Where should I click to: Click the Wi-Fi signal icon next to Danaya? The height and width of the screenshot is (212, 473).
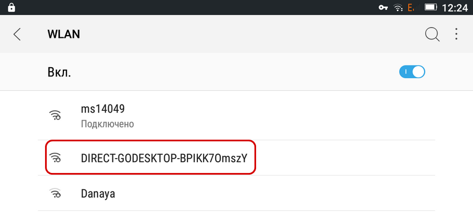pos(55,193)
